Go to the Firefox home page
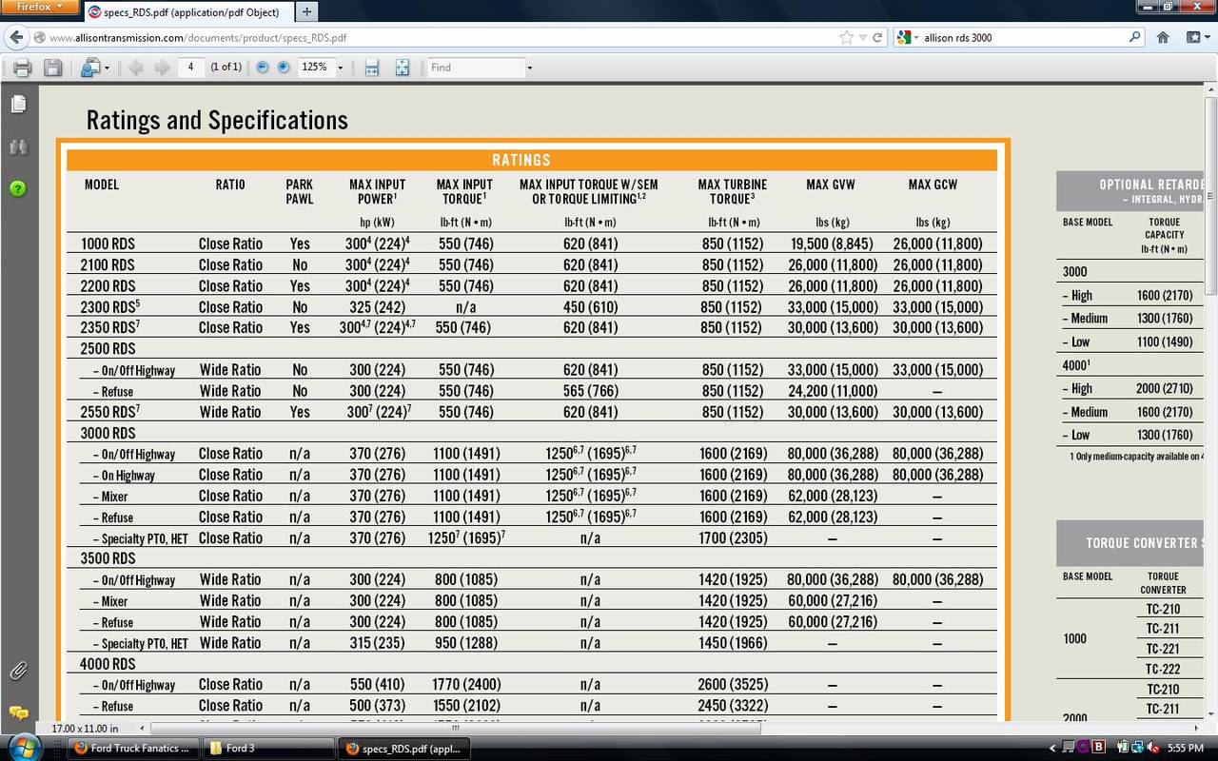 coord(1163,38)
